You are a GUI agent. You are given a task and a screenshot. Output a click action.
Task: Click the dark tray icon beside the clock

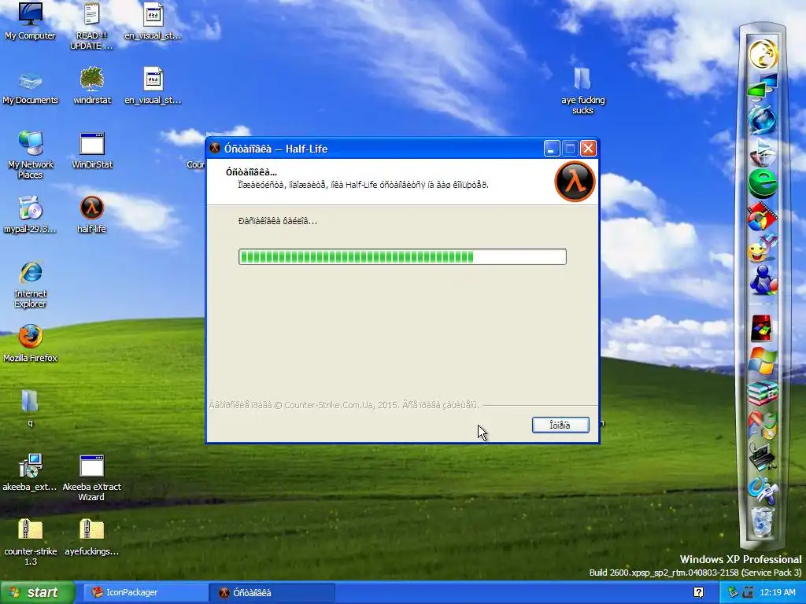click(749, 593)
